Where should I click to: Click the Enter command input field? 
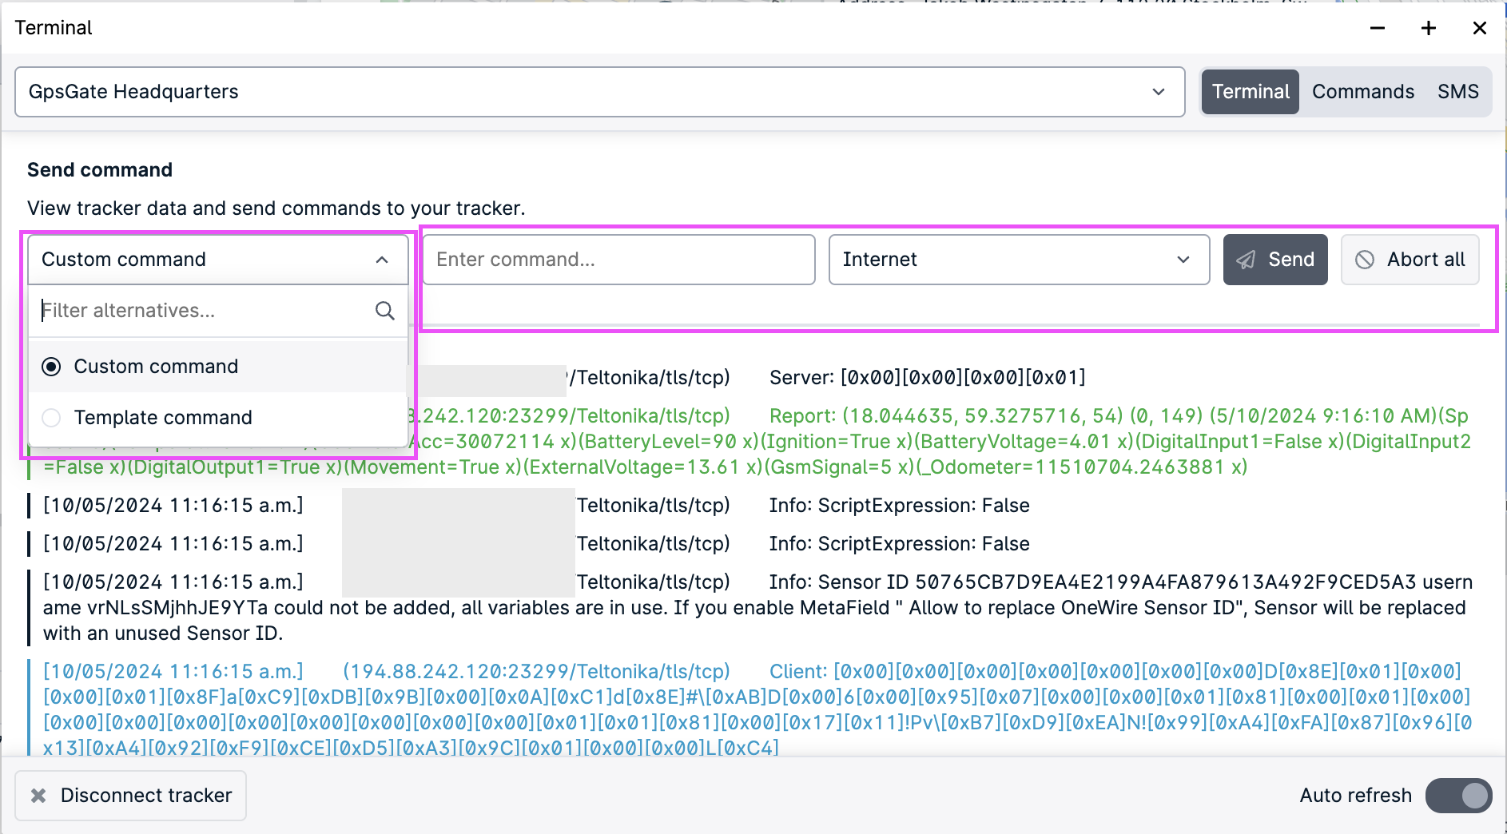(x=618, y=259)
